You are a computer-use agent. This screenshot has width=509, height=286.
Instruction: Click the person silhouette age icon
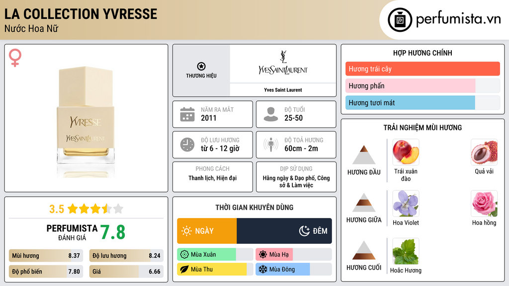(270, 114)
